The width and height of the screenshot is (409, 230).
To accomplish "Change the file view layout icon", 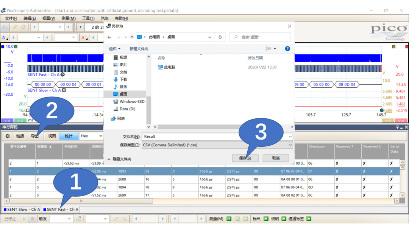I will pyautogui.click(x=268, y=49).
